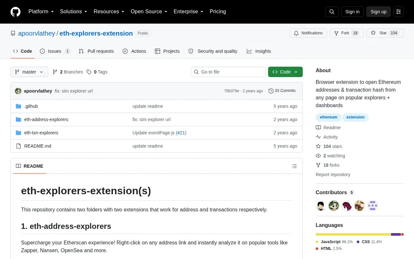Open the search magnifier button

(x=332, y=12)
